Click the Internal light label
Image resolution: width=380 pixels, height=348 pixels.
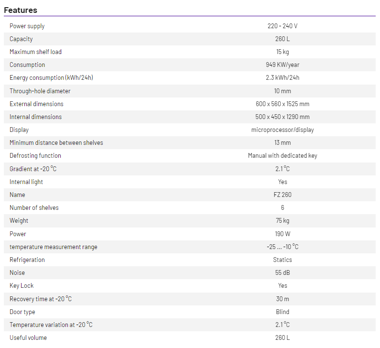tap(26, 182)
